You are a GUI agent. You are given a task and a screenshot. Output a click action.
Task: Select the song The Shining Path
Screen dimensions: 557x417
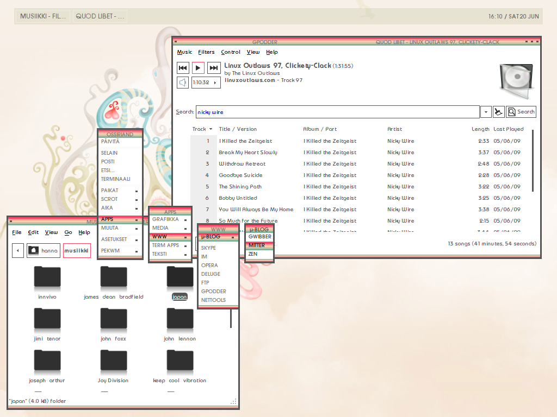point(361,187)
